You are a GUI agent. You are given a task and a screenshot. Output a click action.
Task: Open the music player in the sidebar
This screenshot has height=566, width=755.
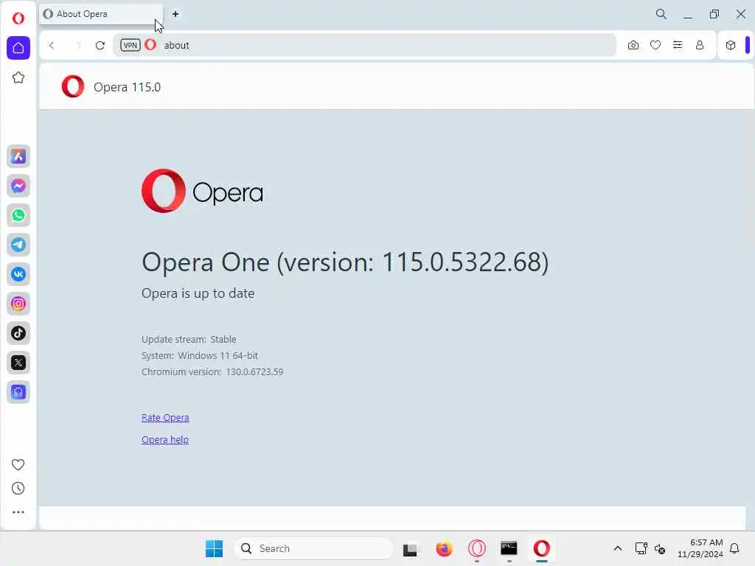click(x=18, y=392)
